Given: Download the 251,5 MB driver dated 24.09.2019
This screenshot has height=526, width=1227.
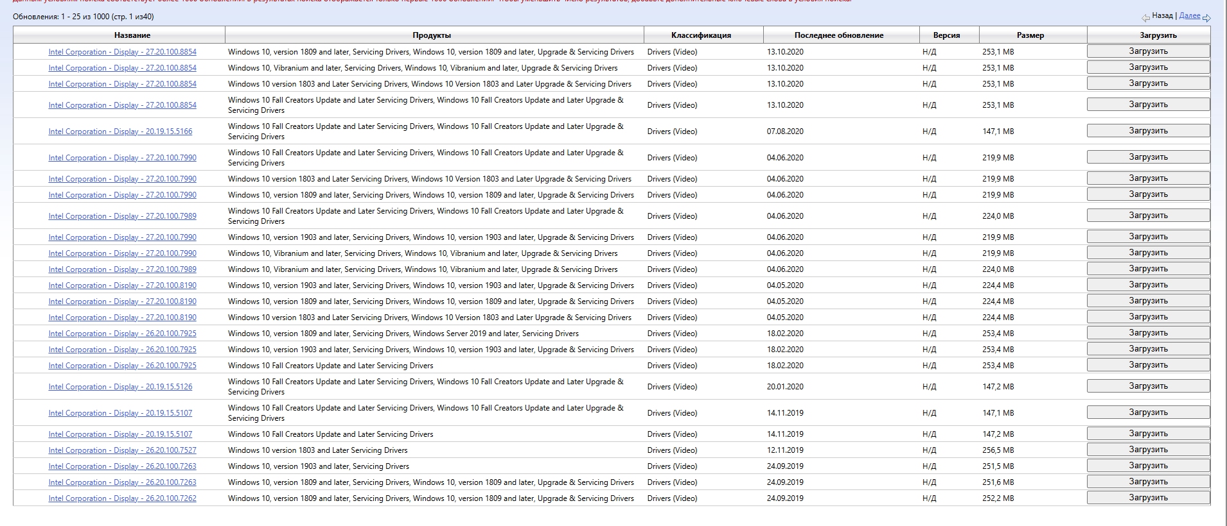Looking at the screenshot, I should point(1148,466).
